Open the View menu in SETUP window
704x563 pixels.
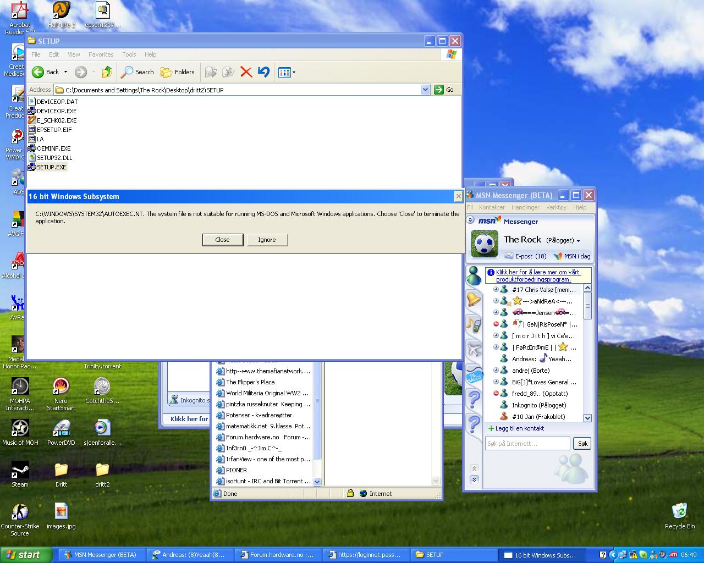74,54
